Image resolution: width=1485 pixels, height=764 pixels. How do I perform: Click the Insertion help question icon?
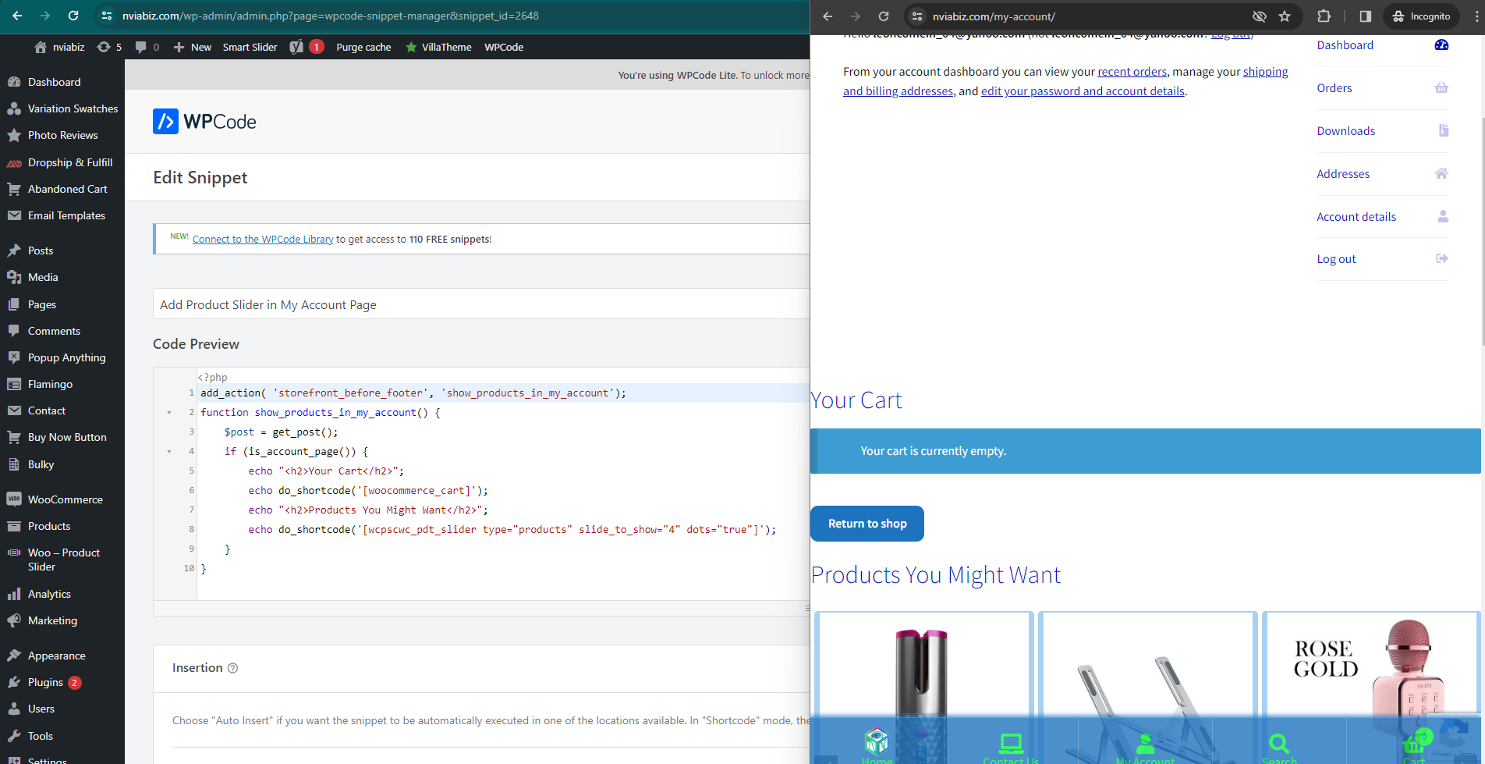(x=232, y=668)
